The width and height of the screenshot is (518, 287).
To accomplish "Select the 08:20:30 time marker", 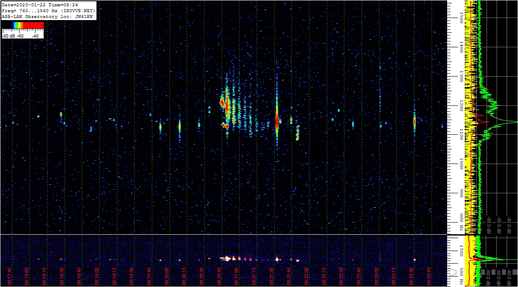I will tap(202, 276).
